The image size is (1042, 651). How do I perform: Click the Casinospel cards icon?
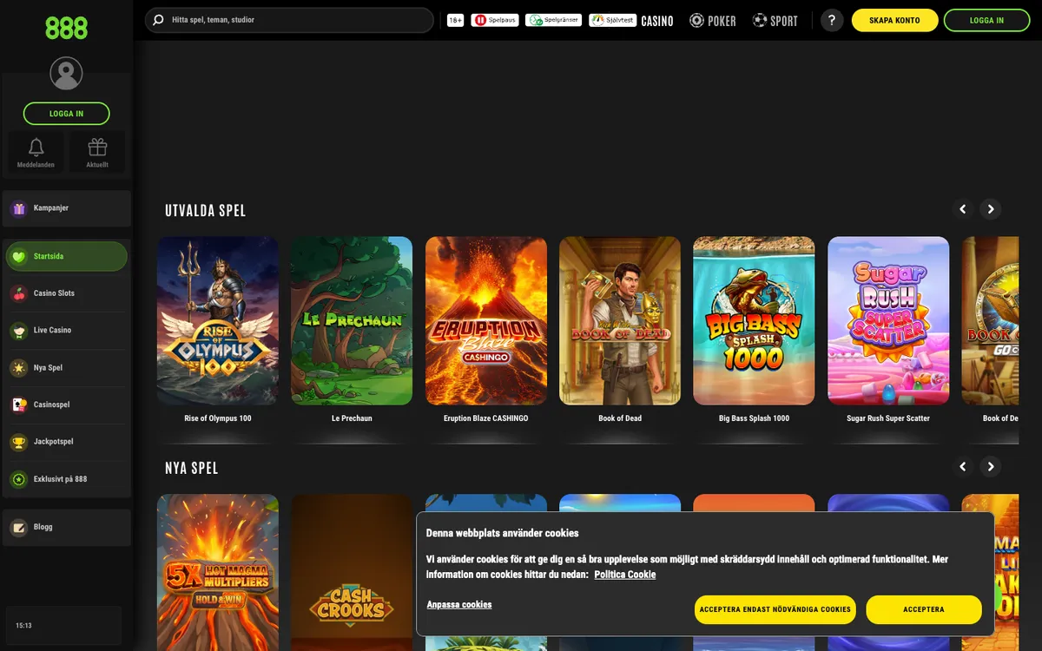click(18, 404)
